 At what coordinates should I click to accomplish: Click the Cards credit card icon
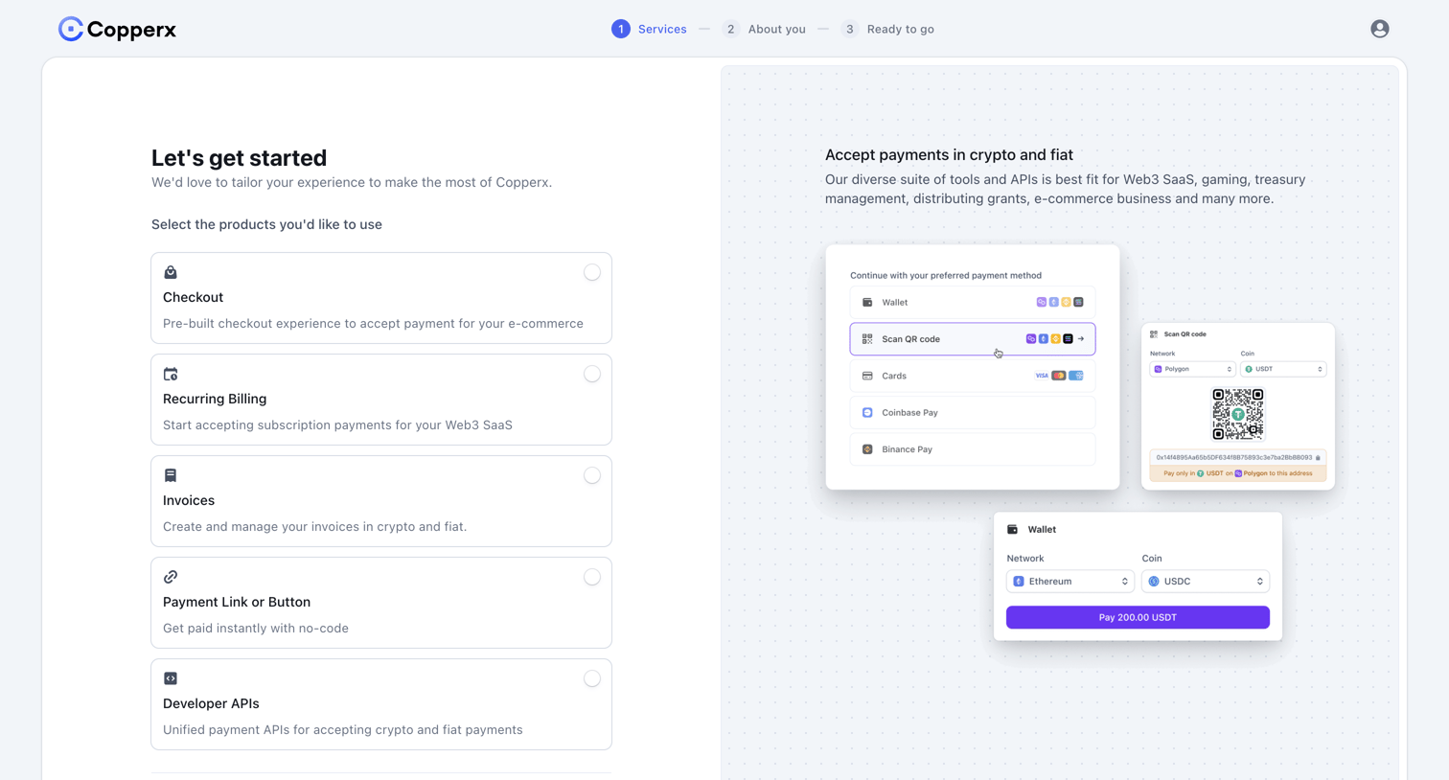pyautogui.click(x=867, y=376)
